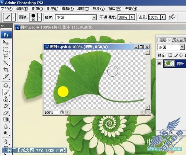186x155 pixels.
Task: Select the Polygonal Lasso tool
Action: (6, 56)
